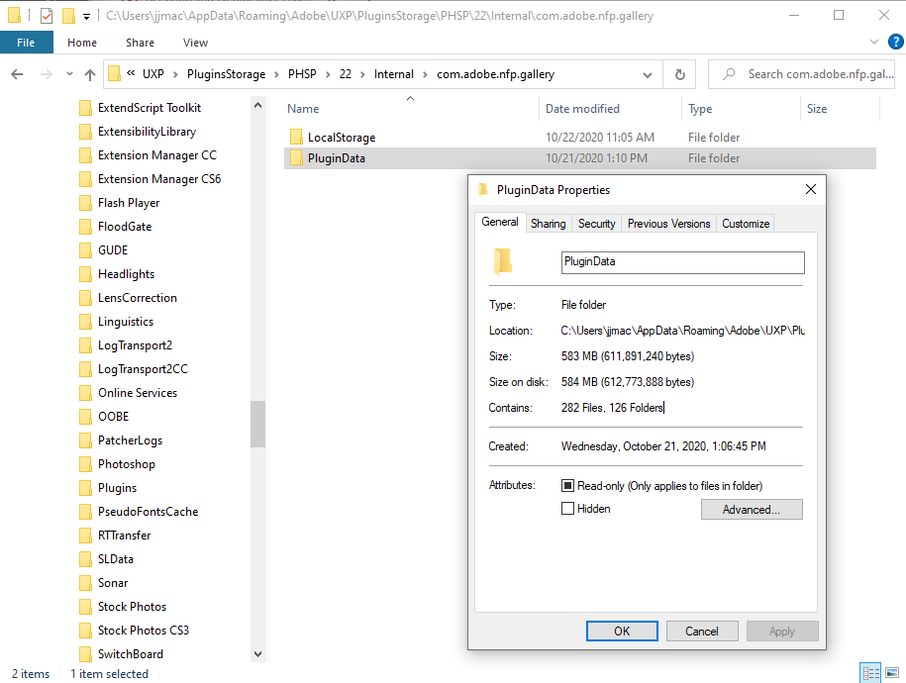Refresh the current folder view

680,74
